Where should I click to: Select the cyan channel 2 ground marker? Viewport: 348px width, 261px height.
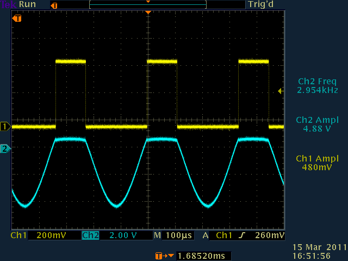tap(5, 148)
